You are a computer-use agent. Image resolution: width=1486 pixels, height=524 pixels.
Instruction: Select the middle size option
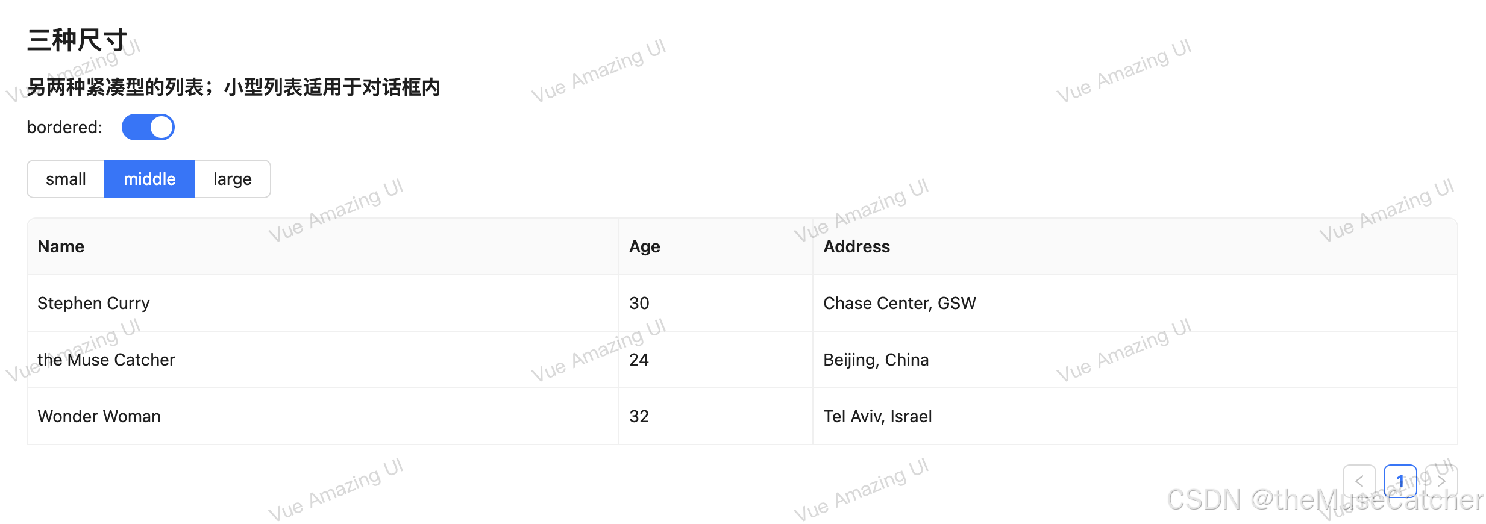[149, 179]
